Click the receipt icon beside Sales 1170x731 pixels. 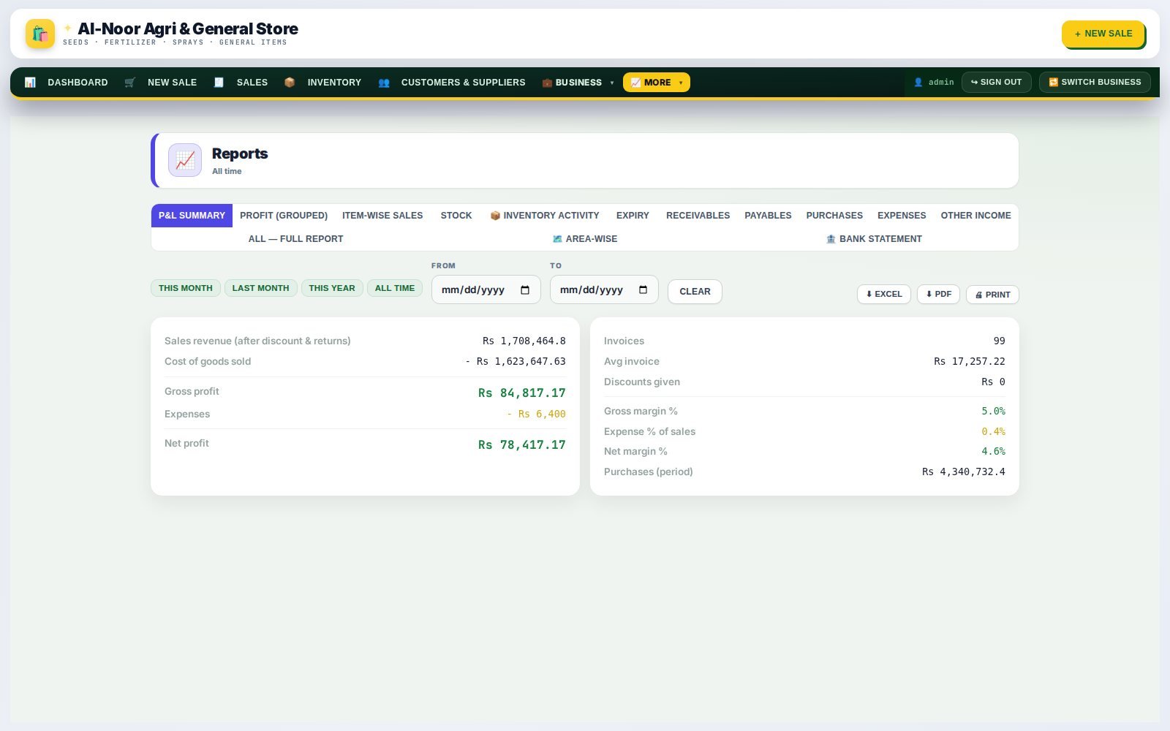pos(219,83)
